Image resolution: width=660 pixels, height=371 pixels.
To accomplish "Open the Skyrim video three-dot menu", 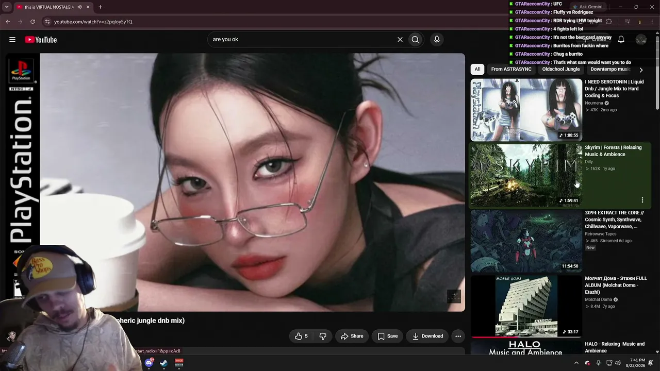I will [642, 200].
